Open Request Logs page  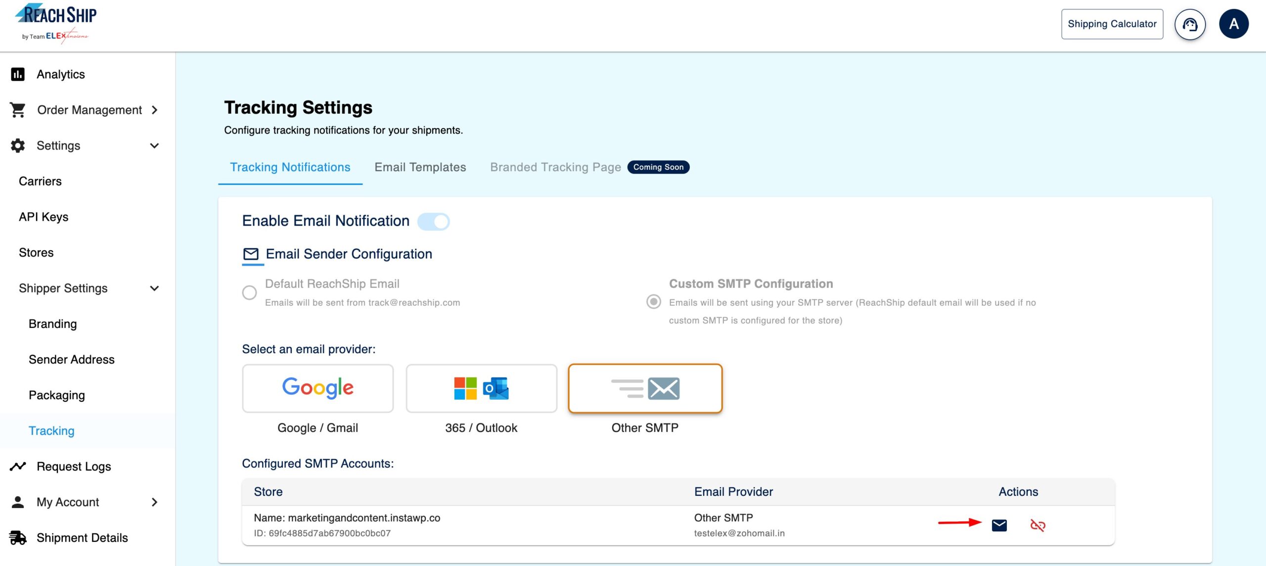74,466
